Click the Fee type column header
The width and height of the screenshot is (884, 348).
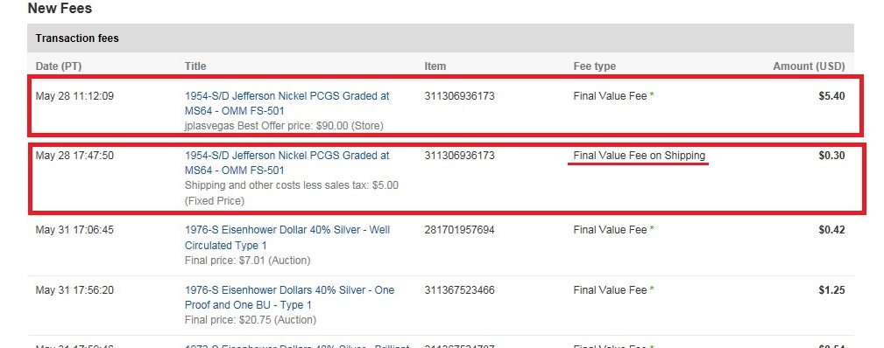click(594, 66)
